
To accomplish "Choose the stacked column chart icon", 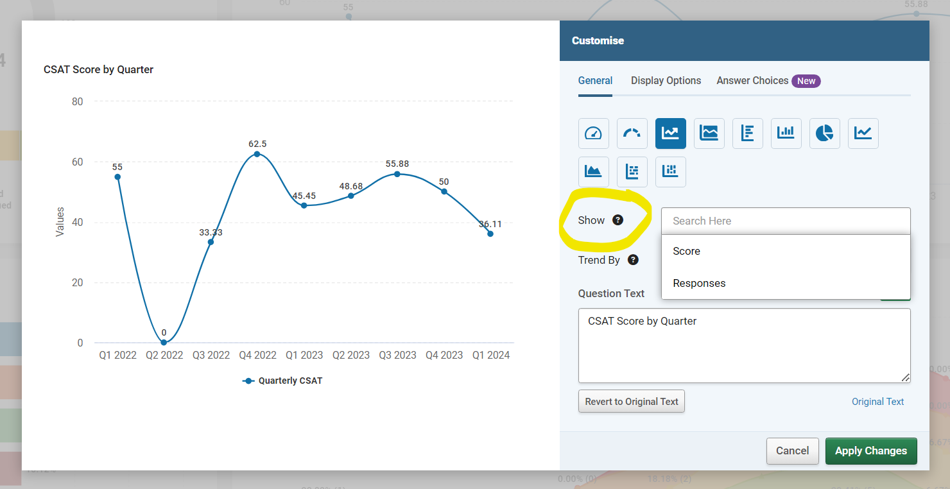I will point(670,171).
